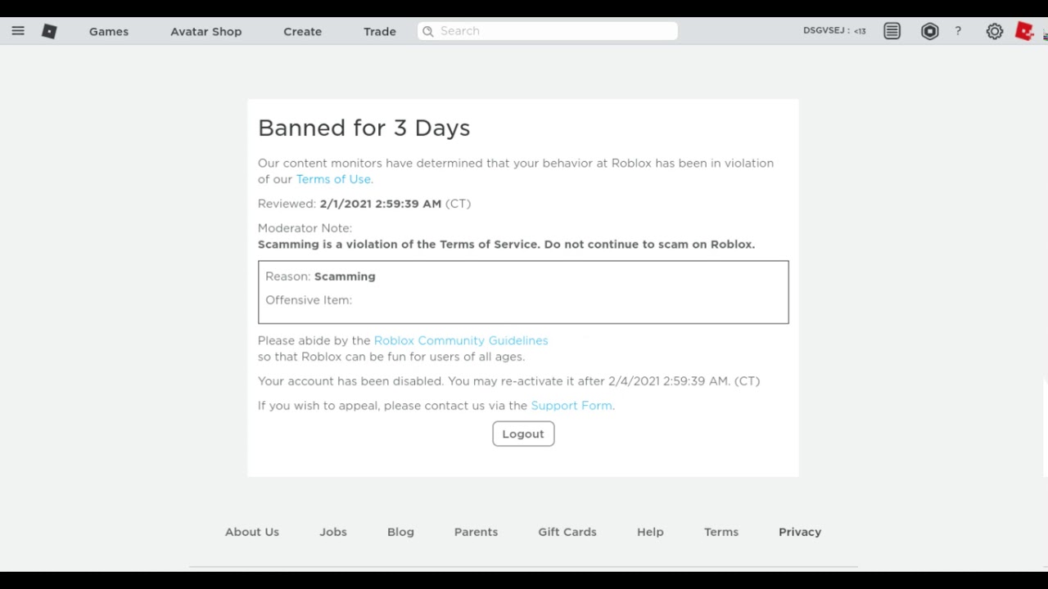Open the Roblox Community Guidelines link
The image size is (1048, 589).
click(x=461, y=340)
